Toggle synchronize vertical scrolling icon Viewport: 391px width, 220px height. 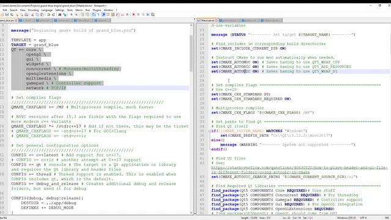(82, 15)
